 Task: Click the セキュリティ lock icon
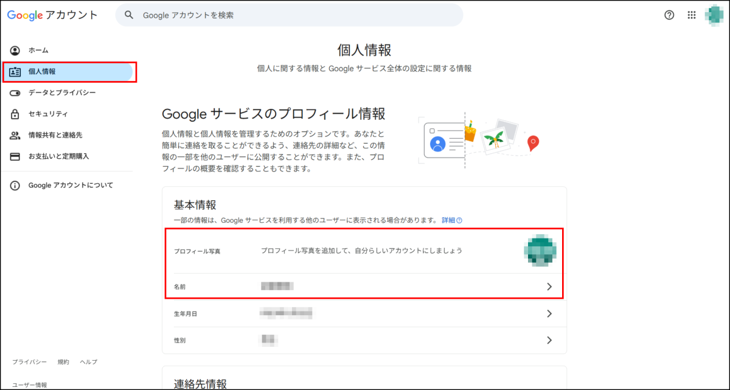click(15, 114)
